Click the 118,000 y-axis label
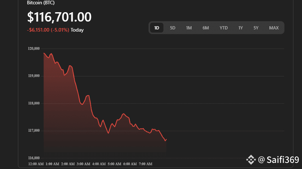 click(x=34, y=103)
